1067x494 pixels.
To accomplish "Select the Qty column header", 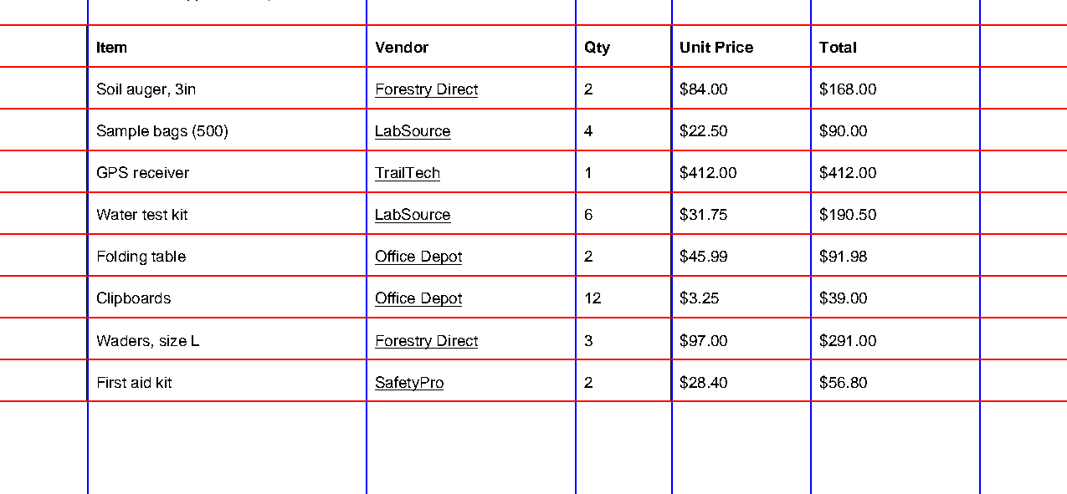I will click(x=623, y=46).
